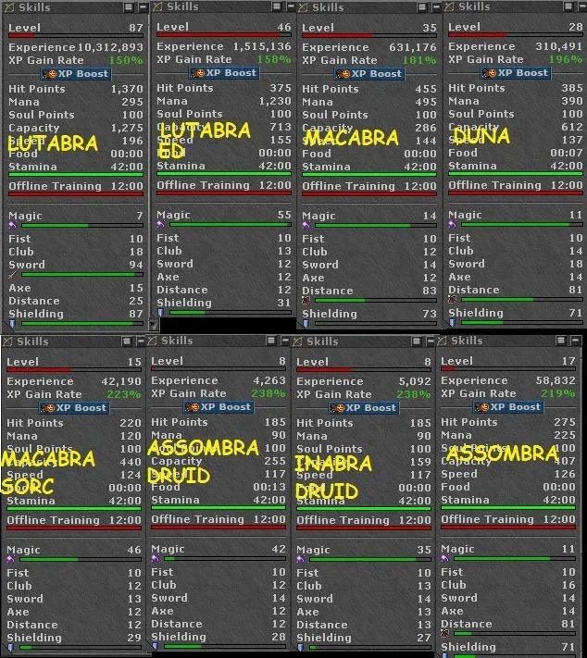
Task: Click XP Boost in the panel with 5,092 experience
Action: [364, 408]
